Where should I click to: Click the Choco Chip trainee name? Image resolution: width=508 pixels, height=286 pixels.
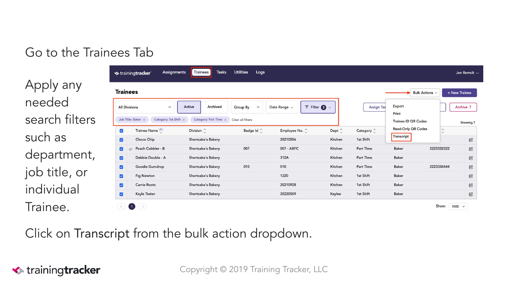click(145, 140)
